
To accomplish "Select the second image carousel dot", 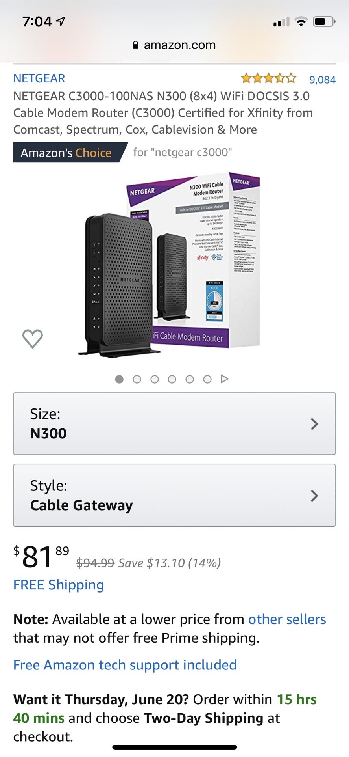I will tap(137, 379).
